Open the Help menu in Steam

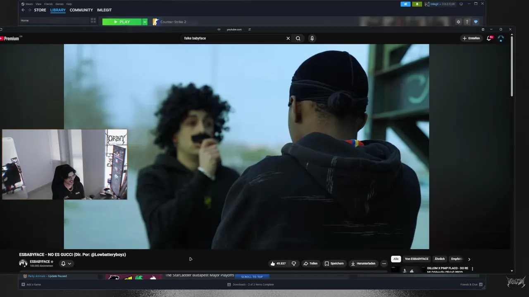[69, 4]
